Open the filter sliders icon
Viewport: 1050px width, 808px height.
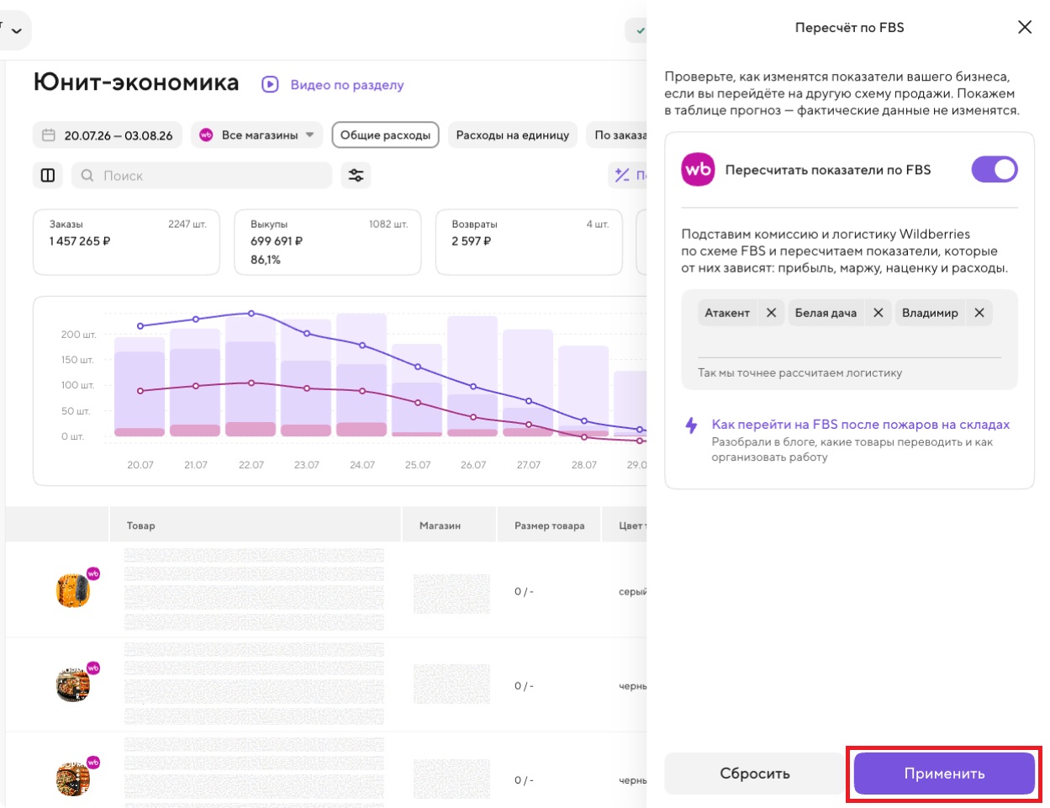pos(356,175)
